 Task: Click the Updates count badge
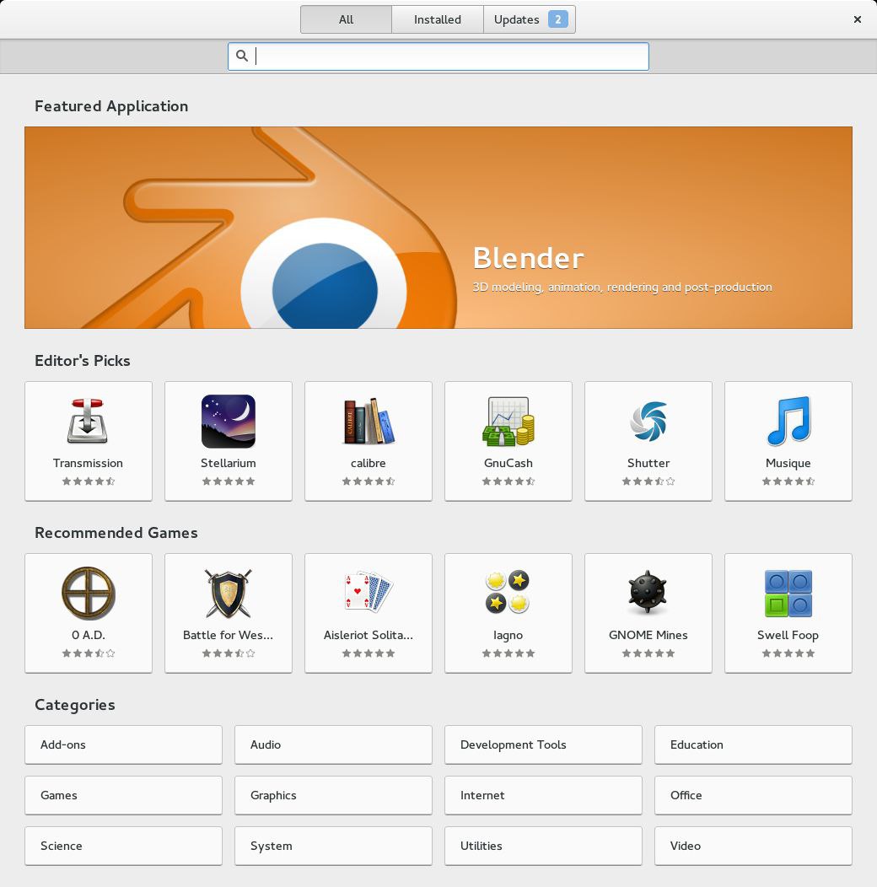coord(558,19)
